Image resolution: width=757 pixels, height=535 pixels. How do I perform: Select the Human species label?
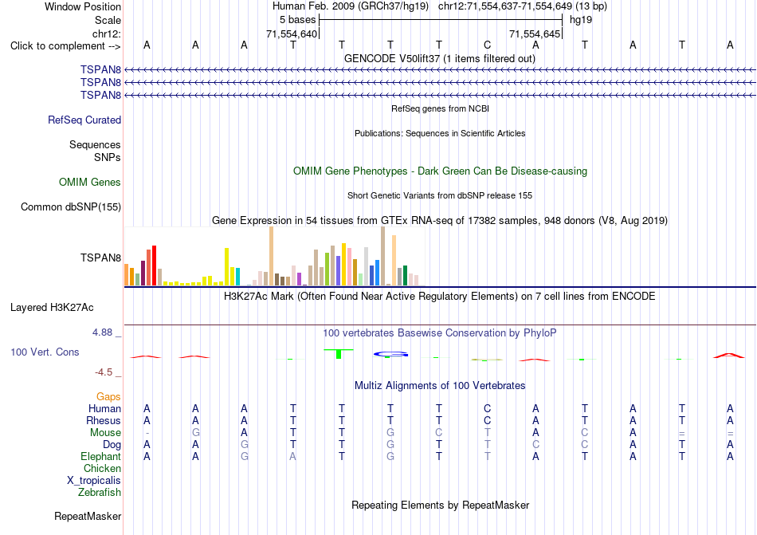tap(104, 408)
